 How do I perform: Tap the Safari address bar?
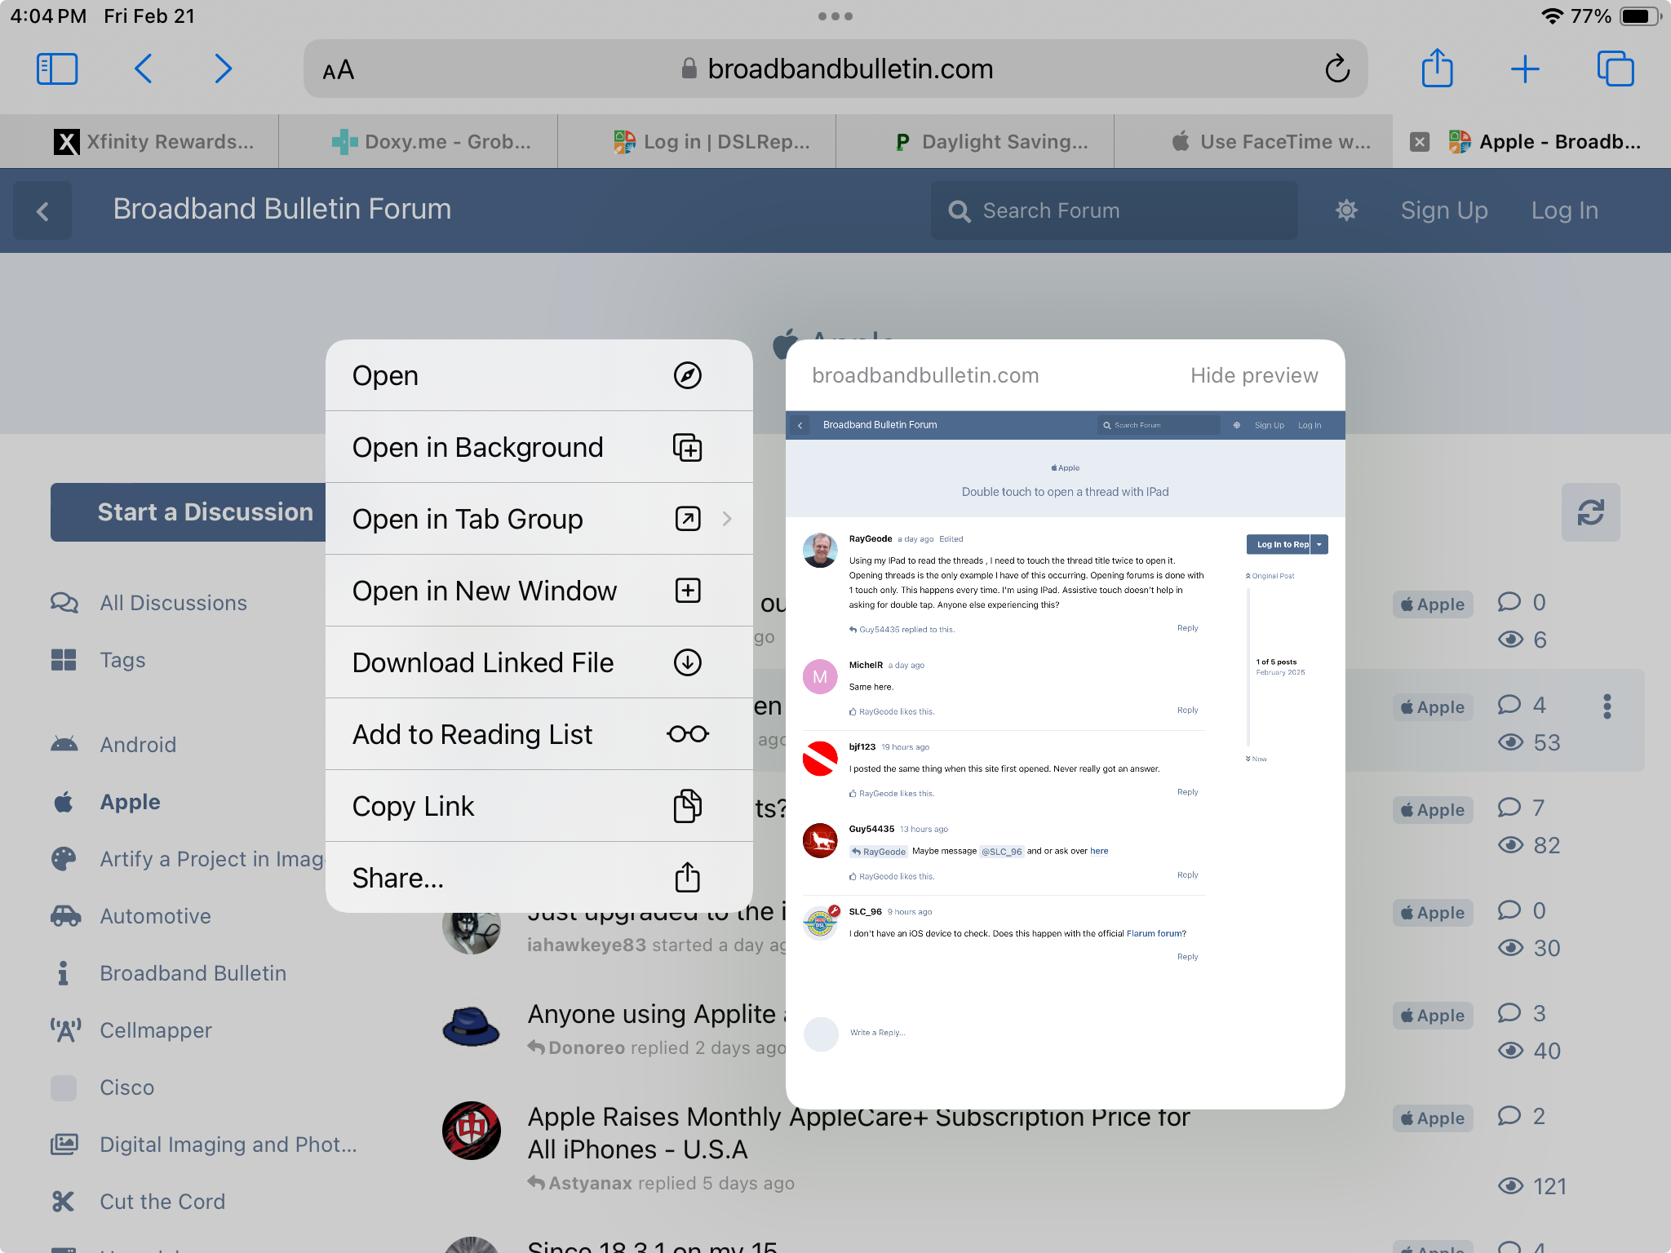(x=835, y=69)
